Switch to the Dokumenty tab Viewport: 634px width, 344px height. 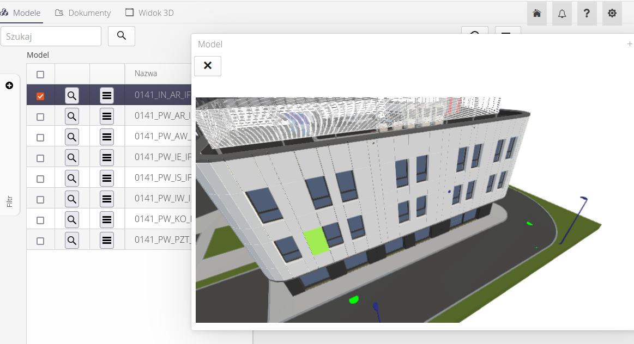point(83,13)
